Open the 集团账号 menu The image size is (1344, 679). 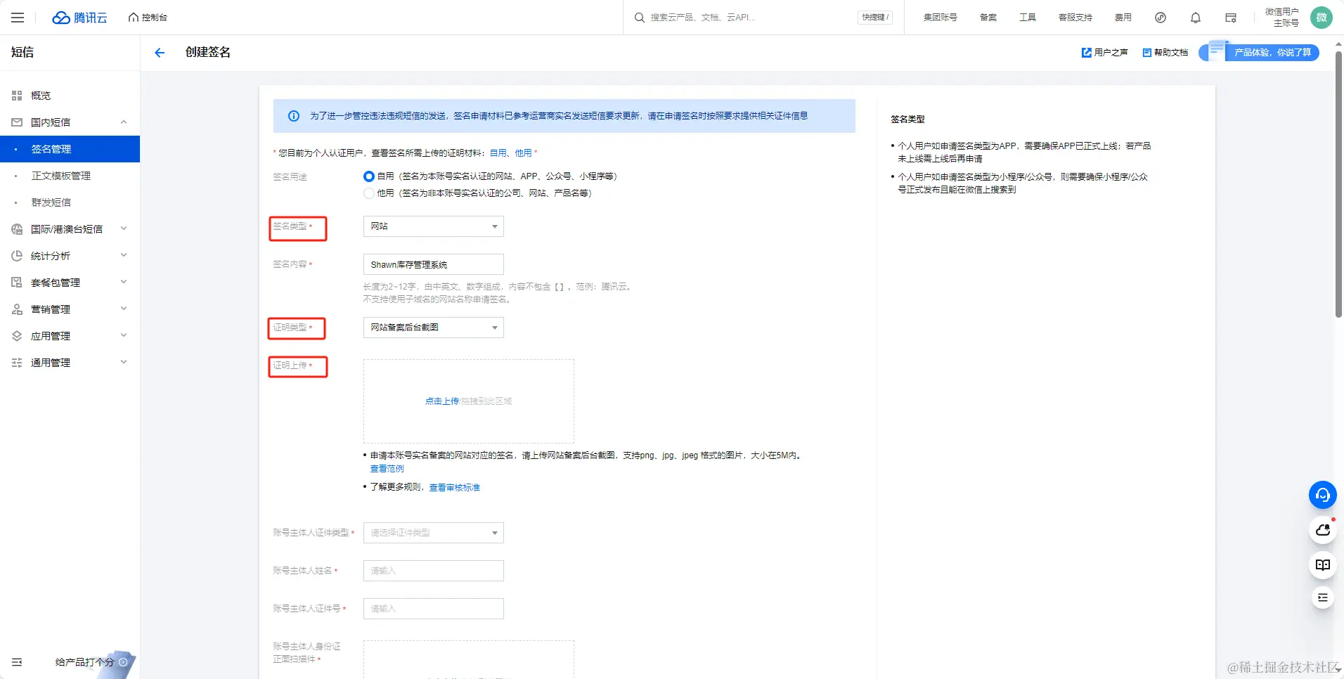coord(940,18)
